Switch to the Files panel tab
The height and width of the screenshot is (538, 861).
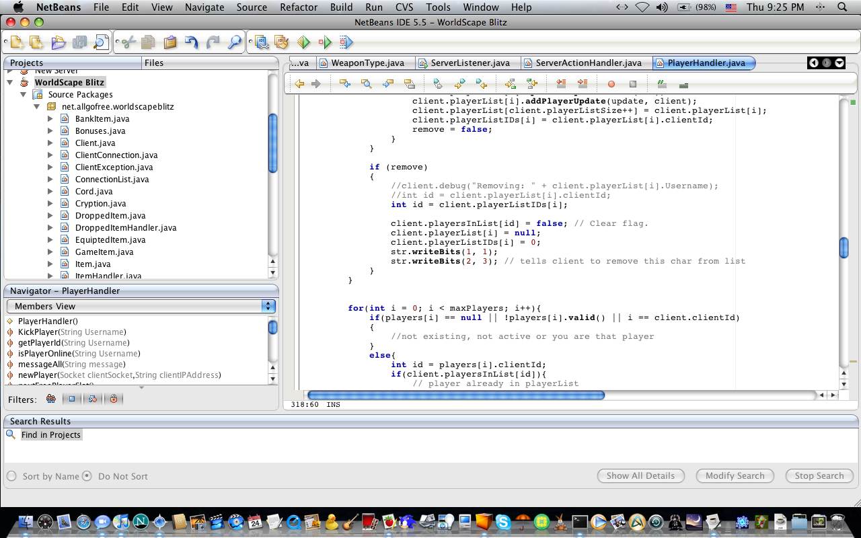point(154,63)
